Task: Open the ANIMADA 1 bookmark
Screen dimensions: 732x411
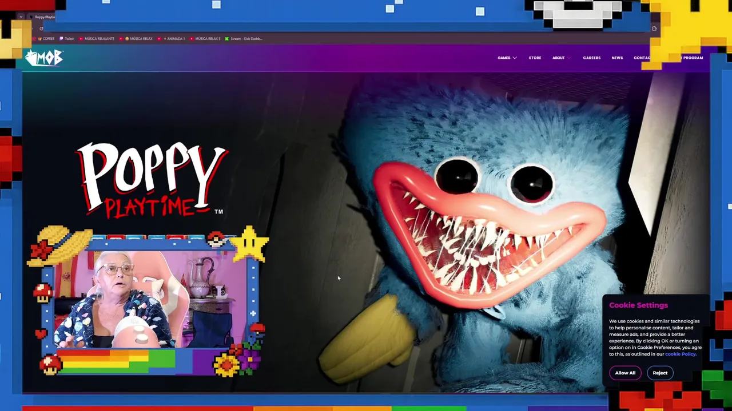Action: pos(172,39)
